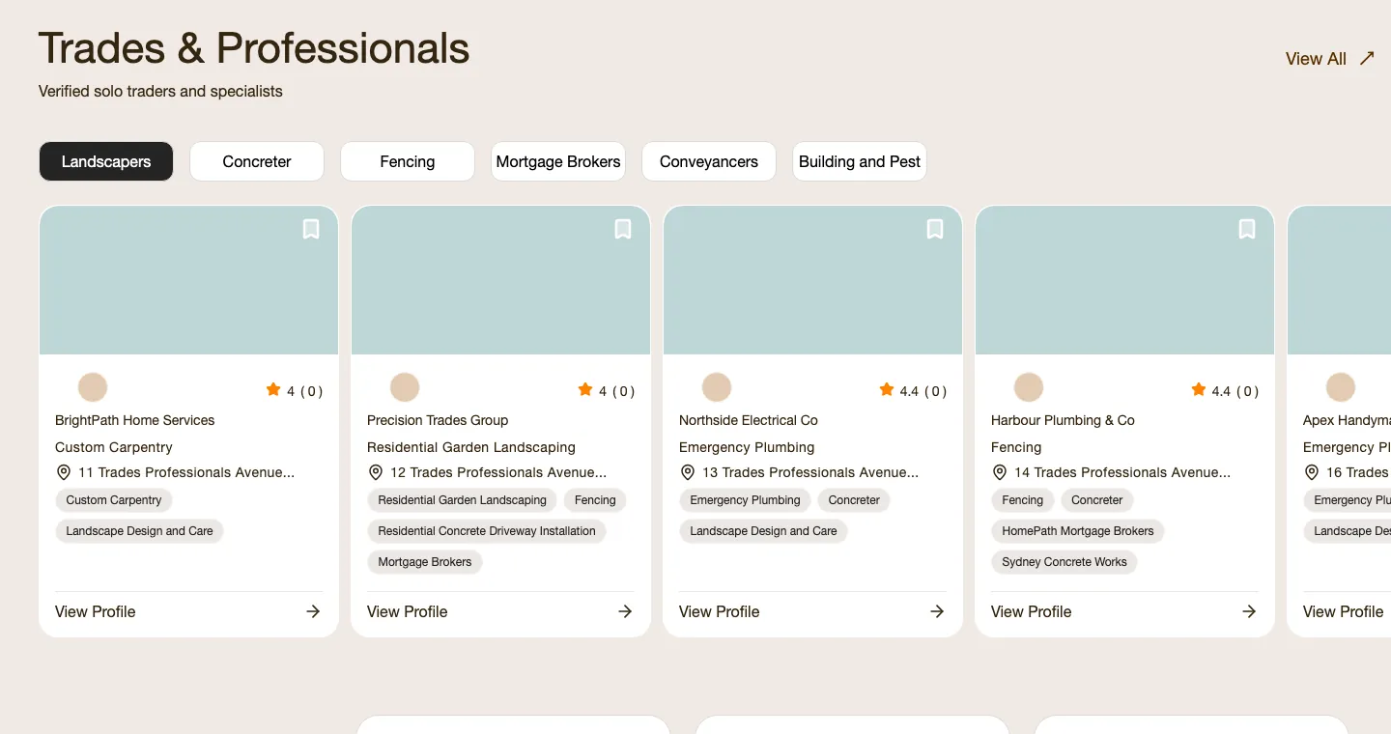
Task: Bookmark the Precision Trades Group card
Action: click(623, 229)
